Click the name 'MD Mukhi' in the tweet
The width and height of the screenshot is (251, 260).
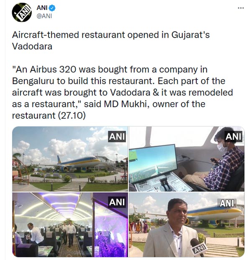(x=122, y=104)
